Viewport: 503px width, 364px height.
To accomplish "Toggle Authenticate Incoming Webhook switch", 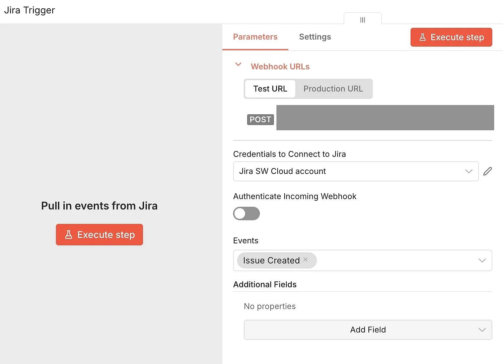I will [x=246, y=214].
